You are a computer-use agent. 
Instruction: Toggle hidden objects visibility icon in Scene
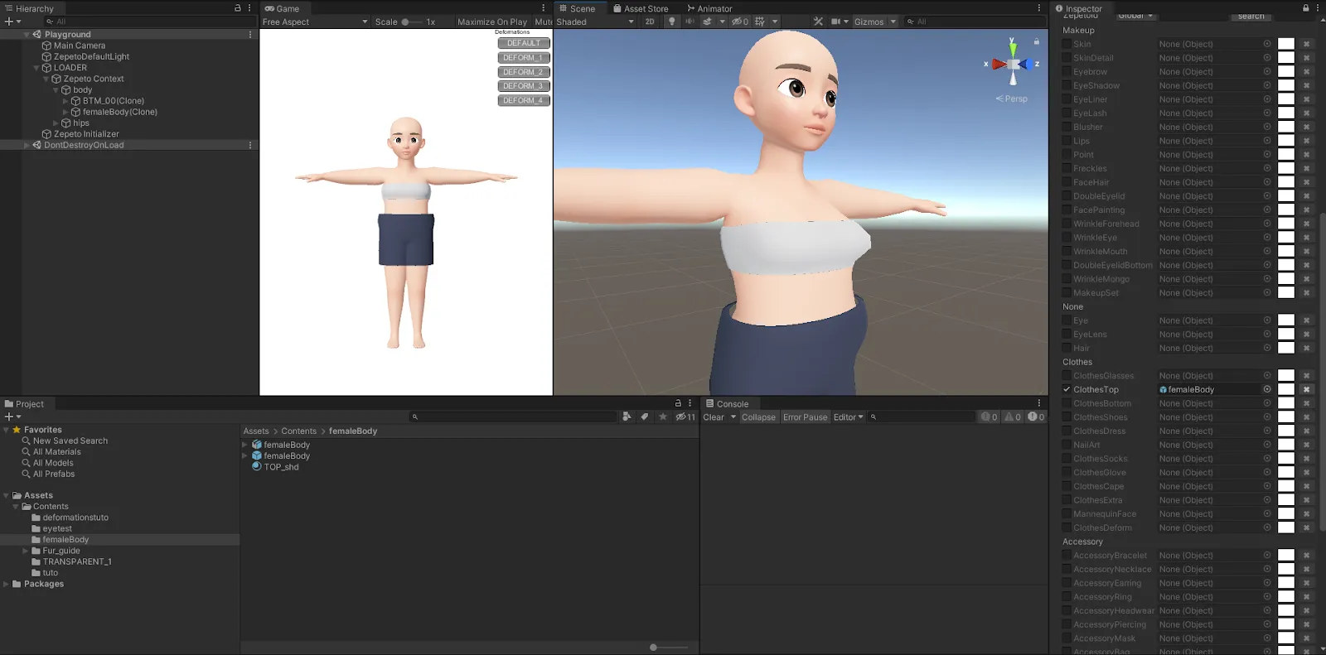[740, 22]
